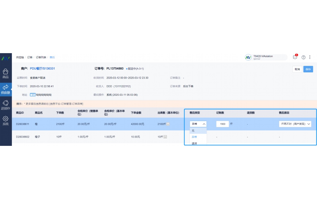Open the messages icon with red badge
This screenshot has height=199, width=317.
pyautogui.click(x=295, y=57)
